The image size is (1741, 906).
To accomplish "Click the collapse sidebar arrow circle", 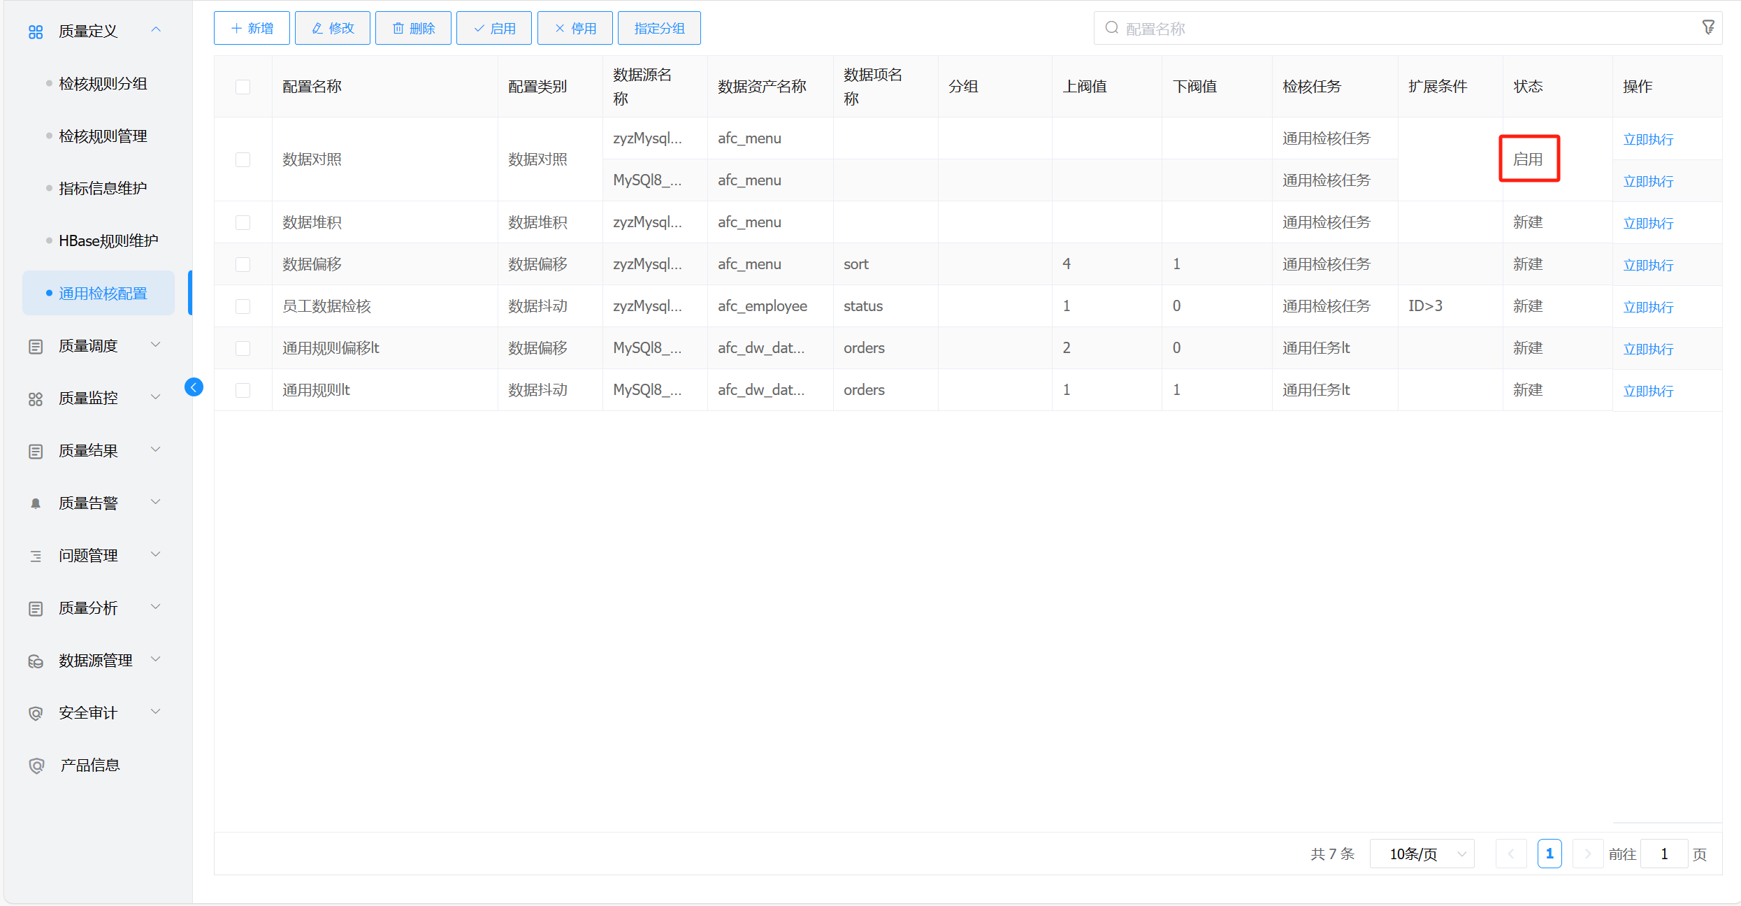I will click(x=194, y=387).
